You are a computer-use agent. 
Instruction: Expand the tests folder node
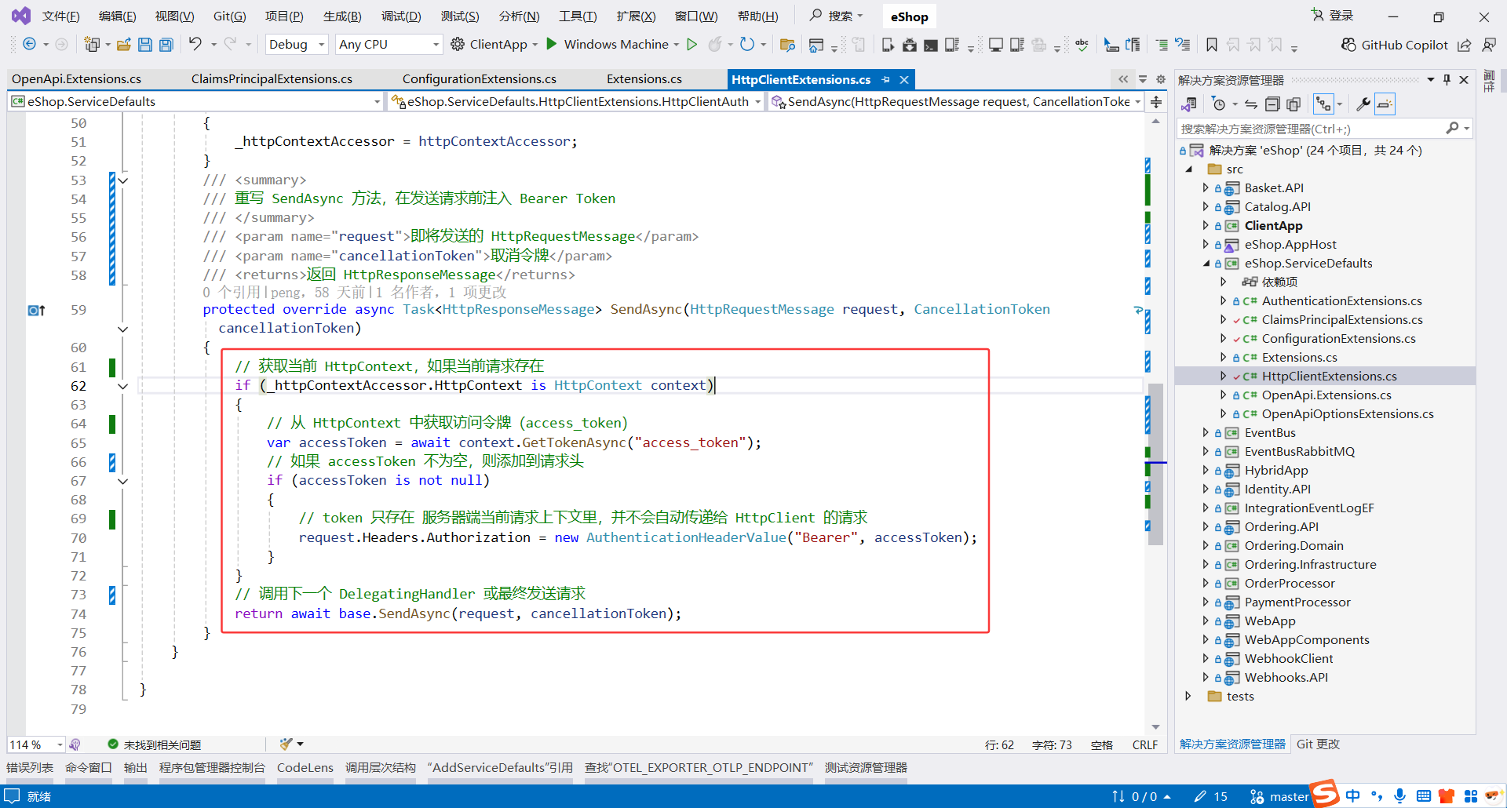pyautogui.click(x=1188, y=697)
